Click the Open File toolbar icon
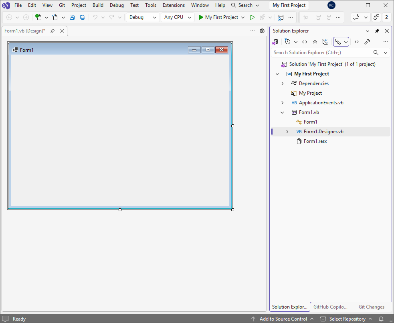The height and width of the screenshot is (323, 394). click(x=55, y=17)
